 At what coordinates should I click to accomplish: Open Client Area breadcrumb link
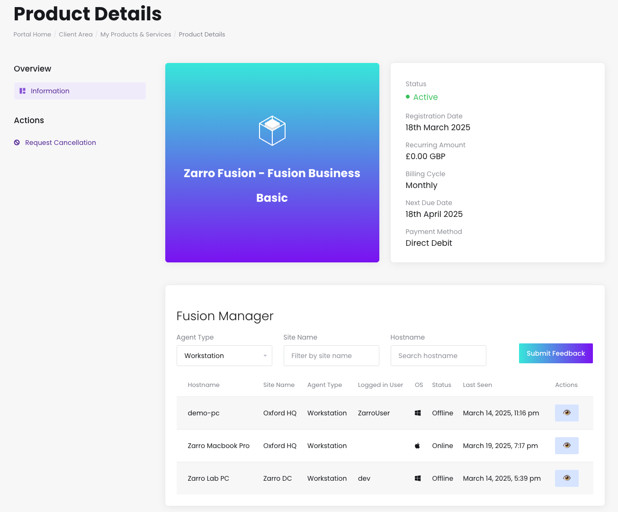[76, 35]
